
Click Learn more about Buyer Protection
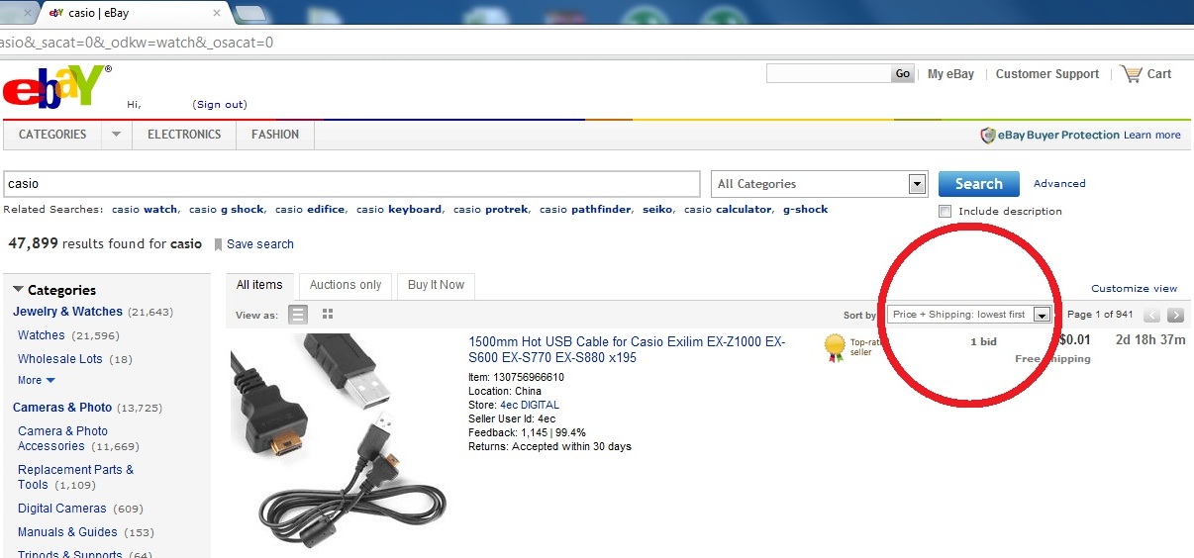[1152, 136]
